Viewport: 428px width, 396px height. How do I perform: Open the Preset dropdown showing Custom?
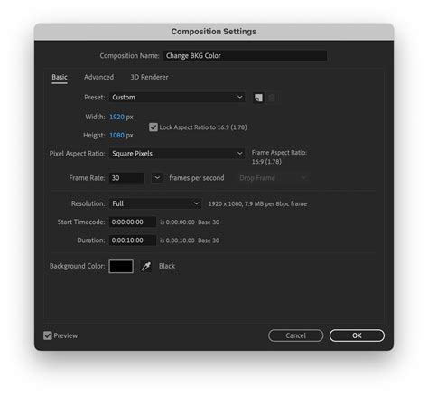[177, 98]
